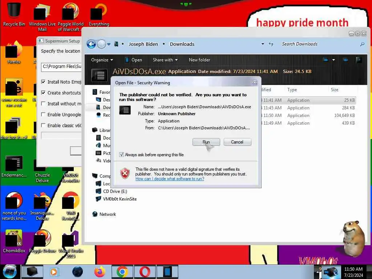Select the 284 KB Application file row
The width and height of the screenshot is (372, 279).
308,108
